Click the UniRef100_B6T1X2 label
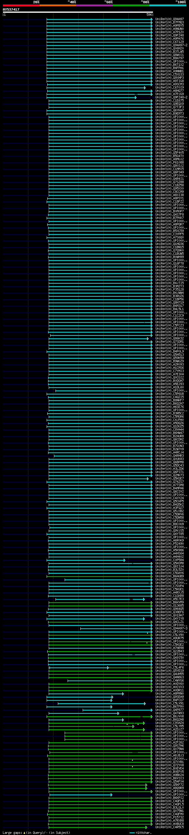The image size is (189, 835). click(170, 65)
